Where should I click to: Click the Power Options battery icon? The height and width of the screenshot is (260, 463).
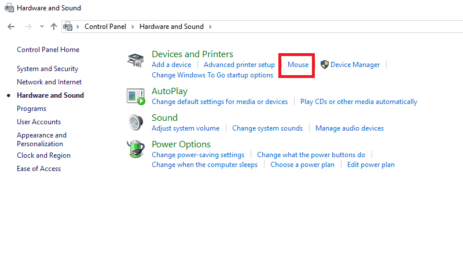click(x=135, y=150)
